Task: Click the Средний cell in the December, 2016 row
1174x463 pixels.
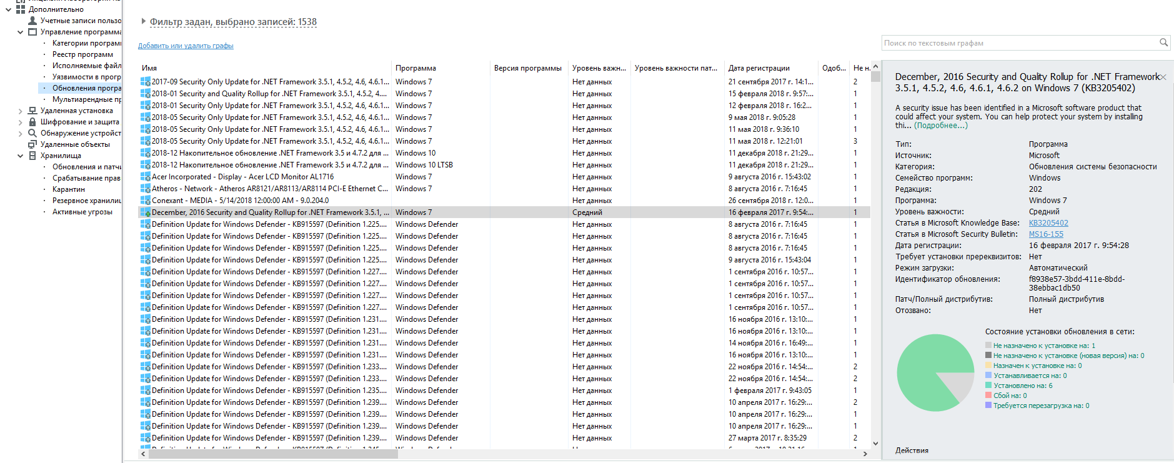Action: (x=587, y=212)
